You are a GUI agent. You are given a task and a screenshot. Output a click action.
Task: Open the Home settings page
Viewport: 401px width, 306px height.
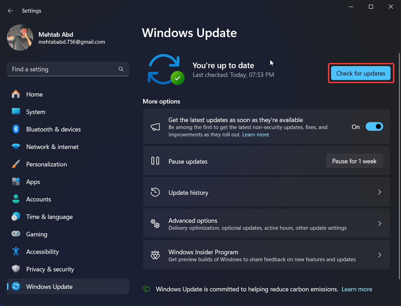tap(68, 94)
